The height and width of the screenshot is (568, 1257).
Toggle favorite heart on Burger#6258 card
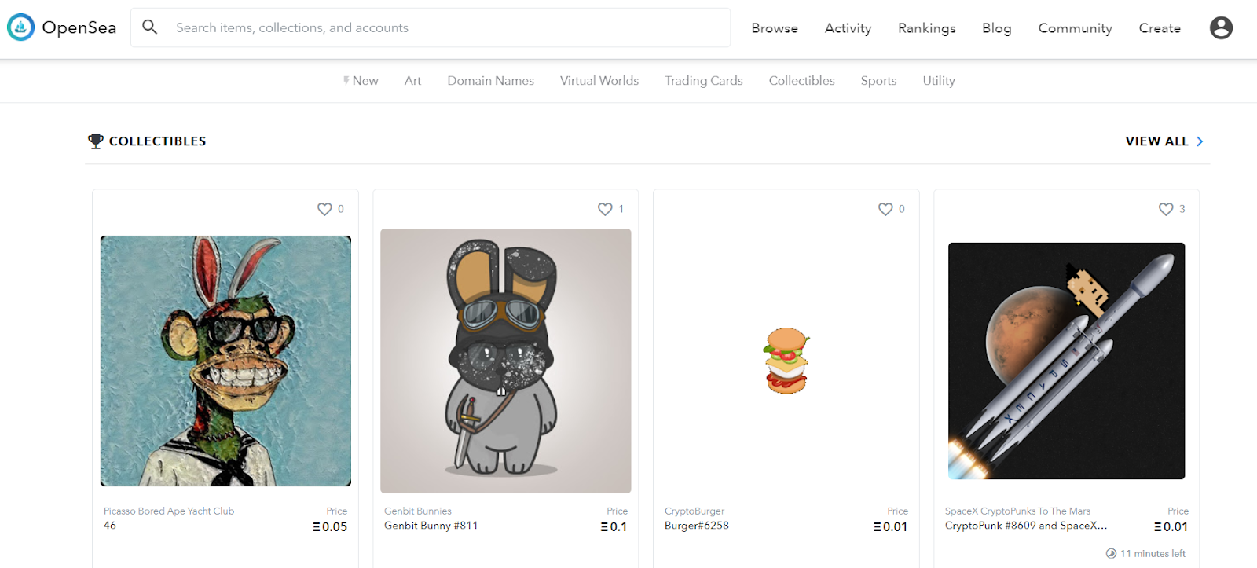click(885, 209)
